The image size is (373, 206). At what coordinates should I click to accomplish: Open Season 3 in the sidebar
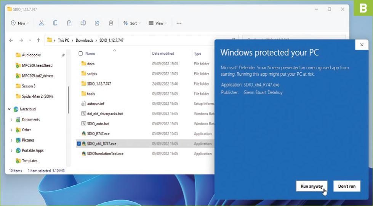(x=29, y=86)
